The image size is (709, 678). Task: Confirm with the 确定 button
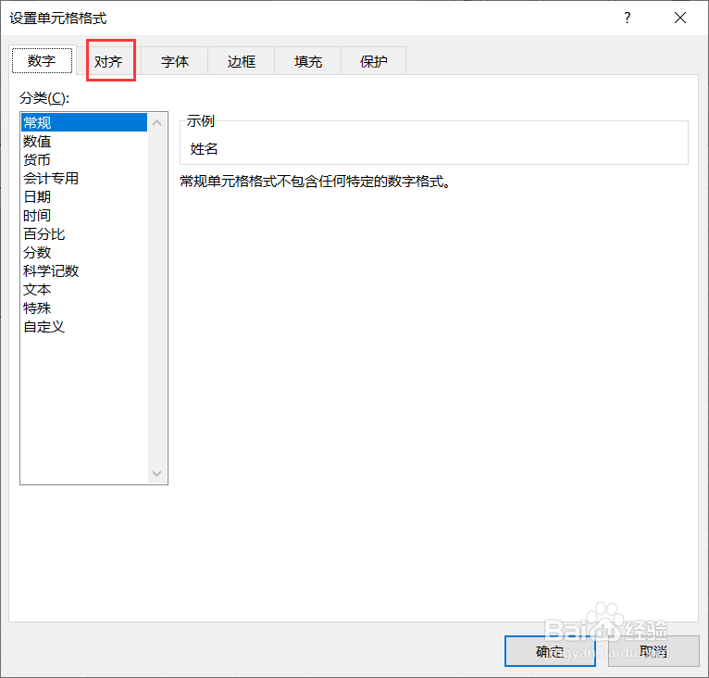tap(550, 651)
